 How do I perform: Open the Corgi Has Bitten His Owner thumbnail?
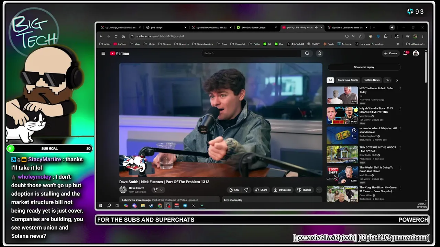(x=342, y=194)
